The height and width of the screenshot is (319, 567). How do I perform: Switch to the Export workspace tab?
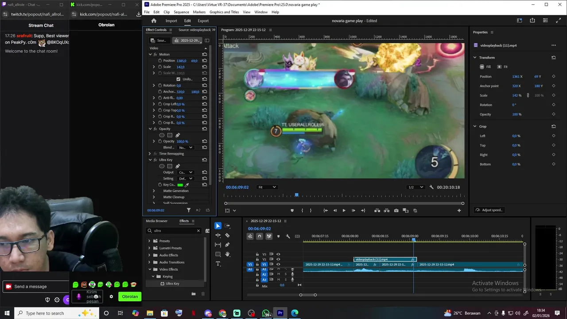[203, 21]
